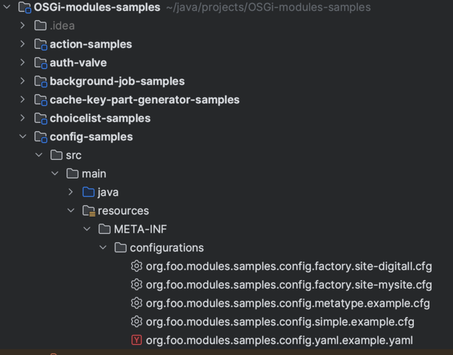Click the blue java source folder icon
The image size is (453, 355).
(89, 192)
